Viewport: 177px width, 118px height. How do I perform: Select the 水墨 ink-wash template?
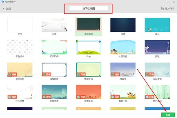pos(54,25)
